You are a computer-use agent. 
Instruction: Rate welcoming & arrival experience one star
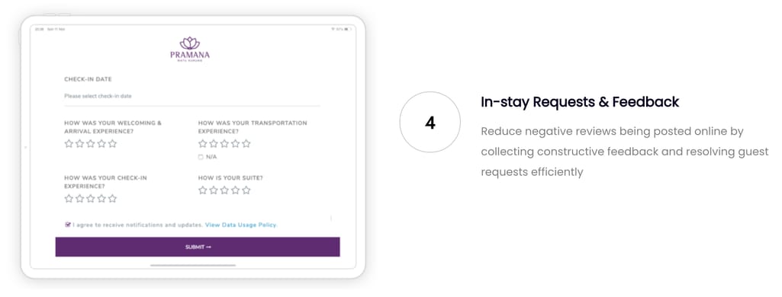coord(69,144)
